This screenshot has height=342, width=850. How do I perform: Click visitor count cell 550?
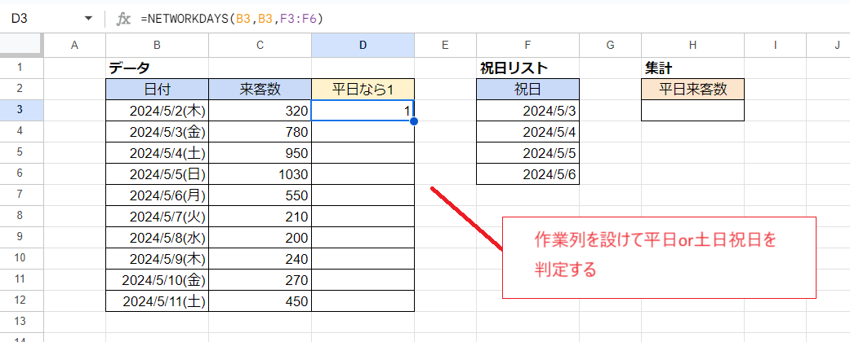tap(260, 195)
